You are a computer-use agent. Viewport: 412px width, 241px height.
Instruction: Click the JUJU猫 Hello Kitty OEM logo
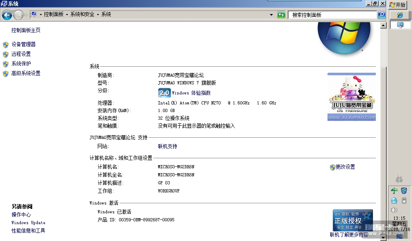click(352, 97)
